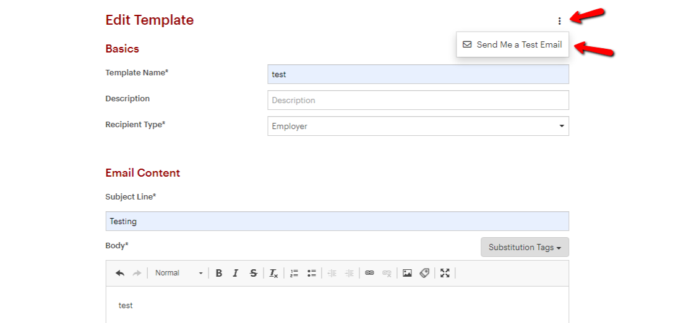Click the redo arrow in the editor toolbar

(137, 273)
